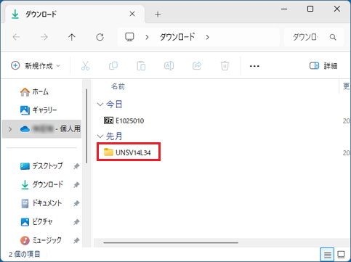Go forward with the right arrow
This screenshot has height=262, width=351.
44,37
